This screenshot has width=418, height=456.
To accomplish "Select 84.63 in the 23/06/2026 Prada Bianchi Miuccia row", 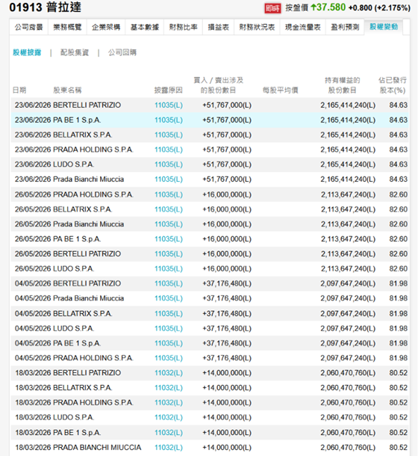I will [399, 179].
